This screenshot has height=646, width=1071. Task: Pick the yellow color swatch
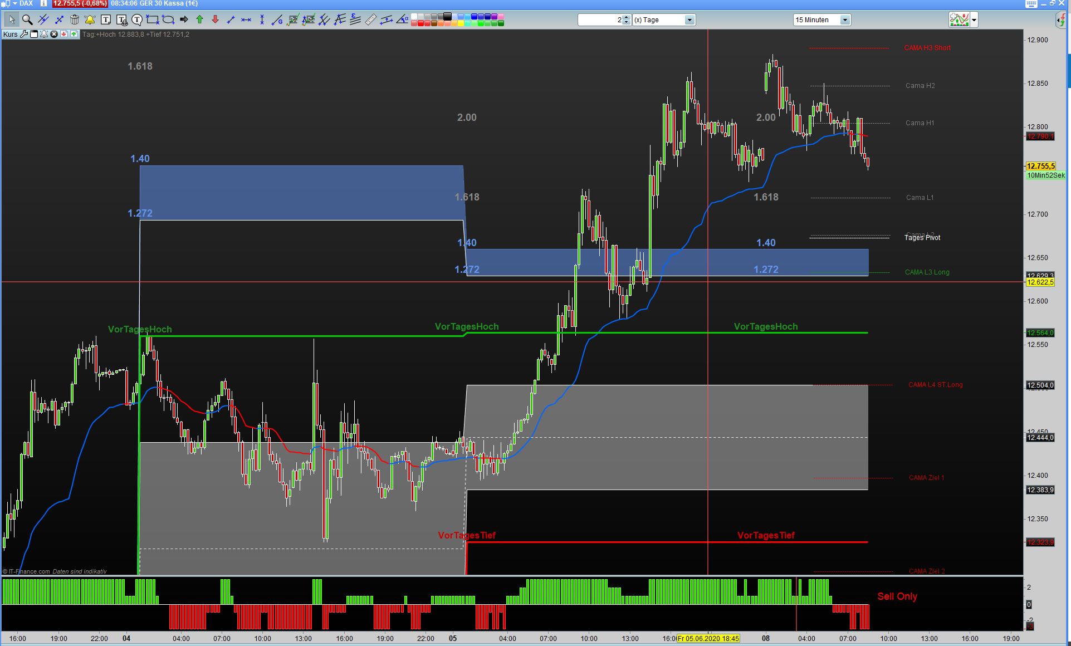click(461, 23)
